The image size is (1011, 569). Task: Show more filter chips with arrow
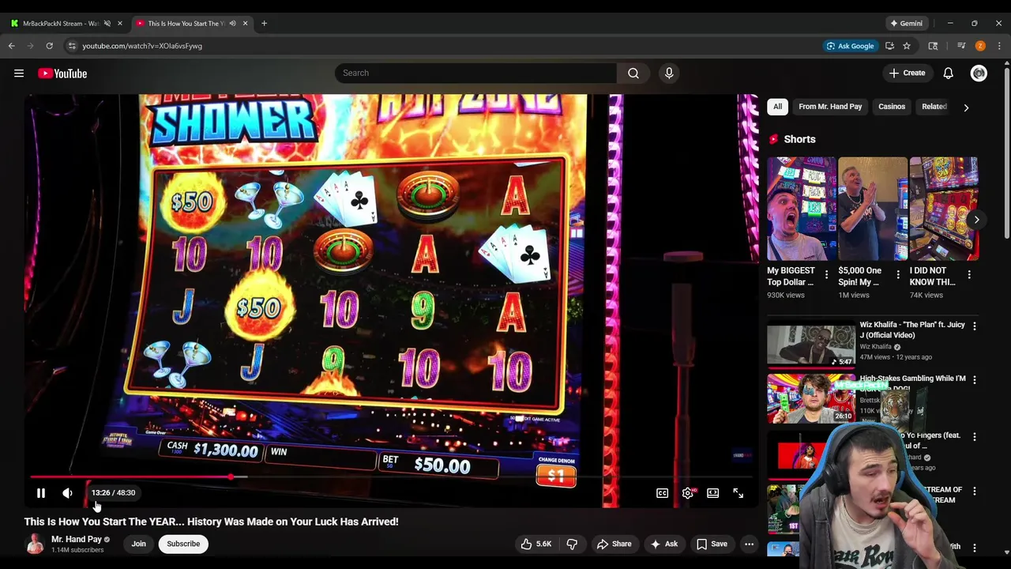click(x=966, y=107)
